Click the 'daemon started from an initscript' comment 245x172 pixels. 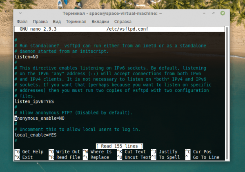(62, 51)
